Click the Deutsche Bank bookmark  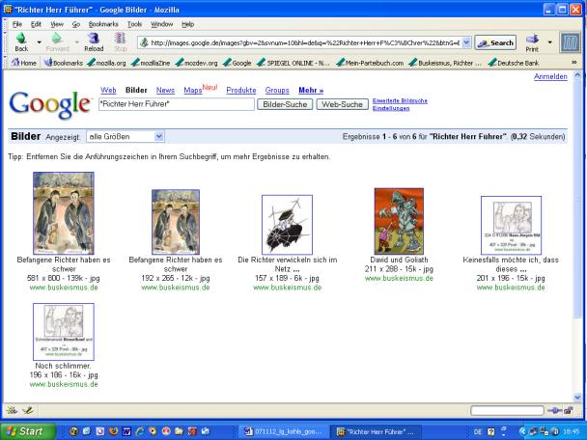point(514,63)
